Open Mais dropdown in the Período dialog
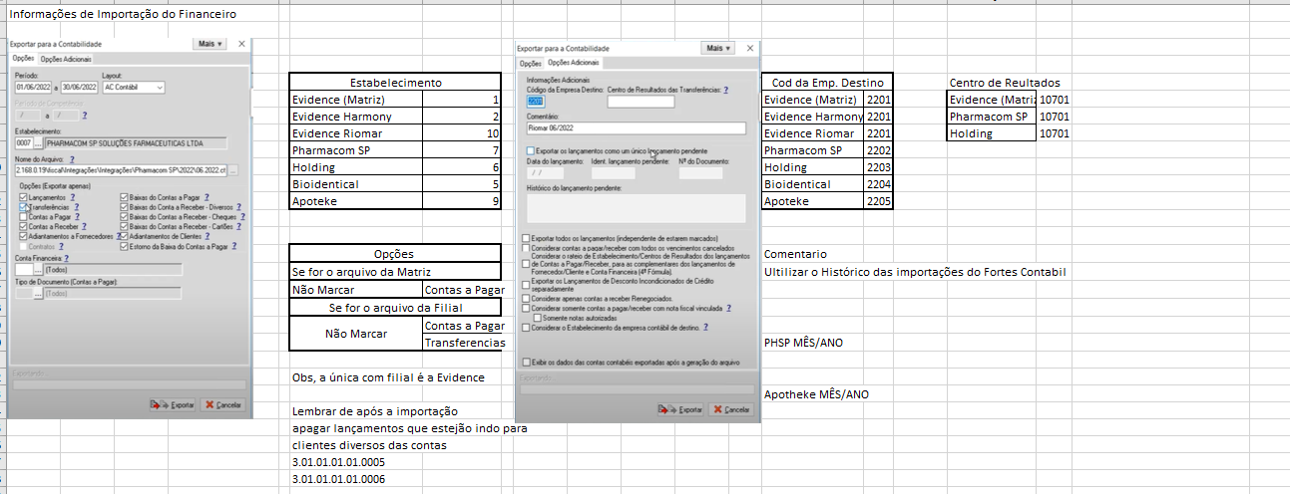1290x494 pixels. [x=210, y=44]
